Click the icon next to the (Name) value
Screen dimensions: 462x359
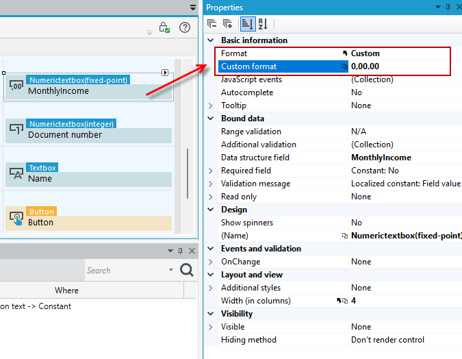click(344, 236)
